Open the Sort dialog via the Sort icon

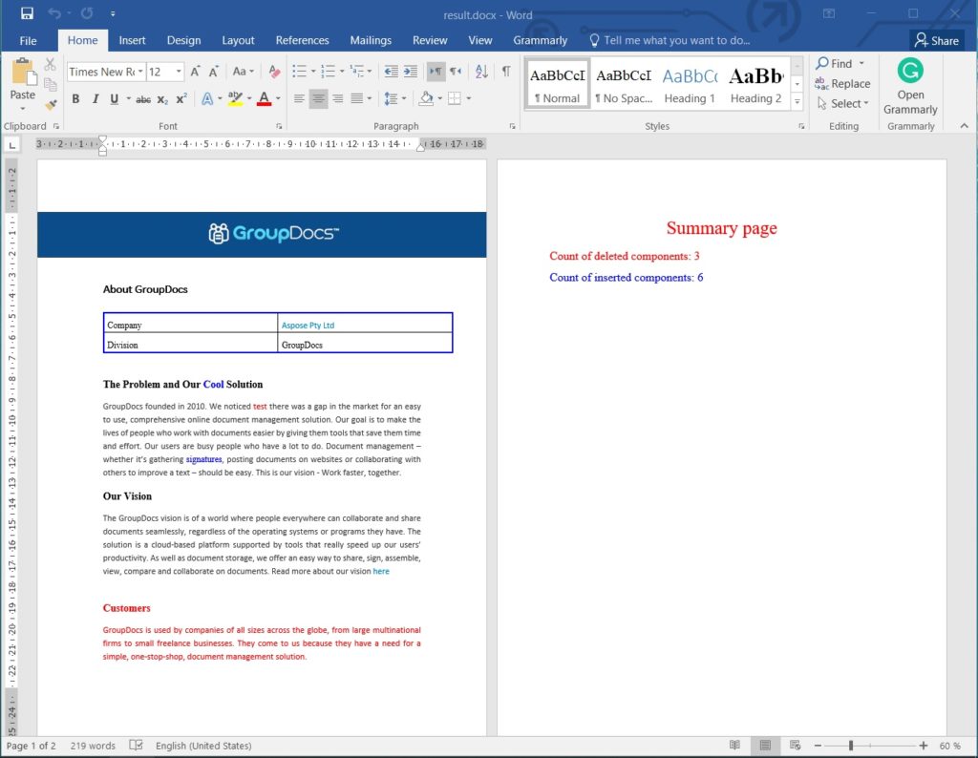pos(479,72)
